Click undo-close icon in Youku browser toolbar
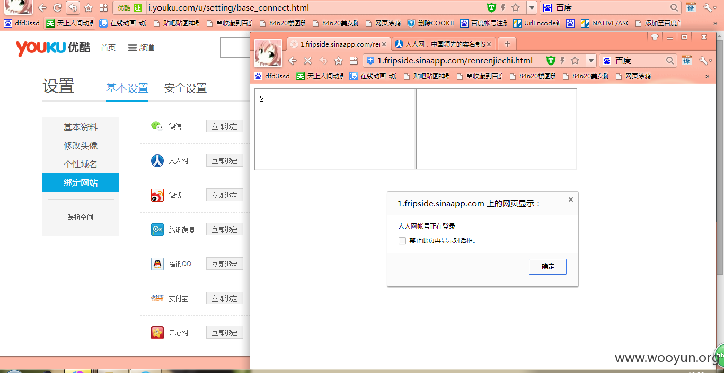The image size is (724, 373). (73, 8)
